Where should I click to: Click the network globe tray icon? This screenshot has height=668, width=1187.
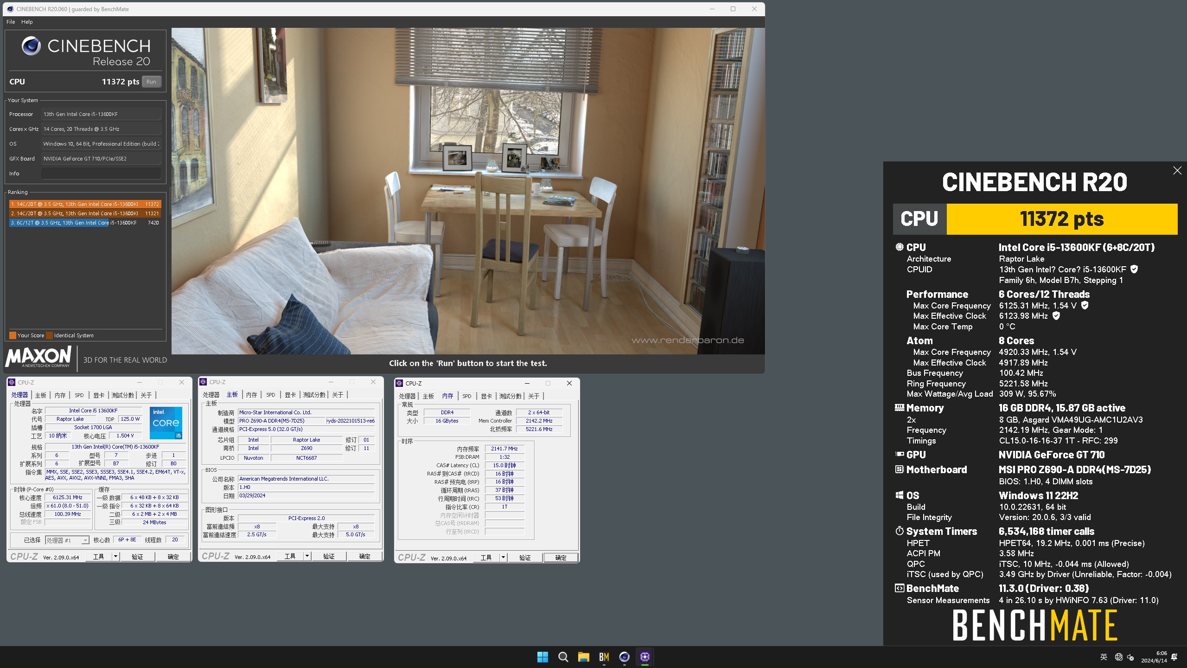point(1118,657)
